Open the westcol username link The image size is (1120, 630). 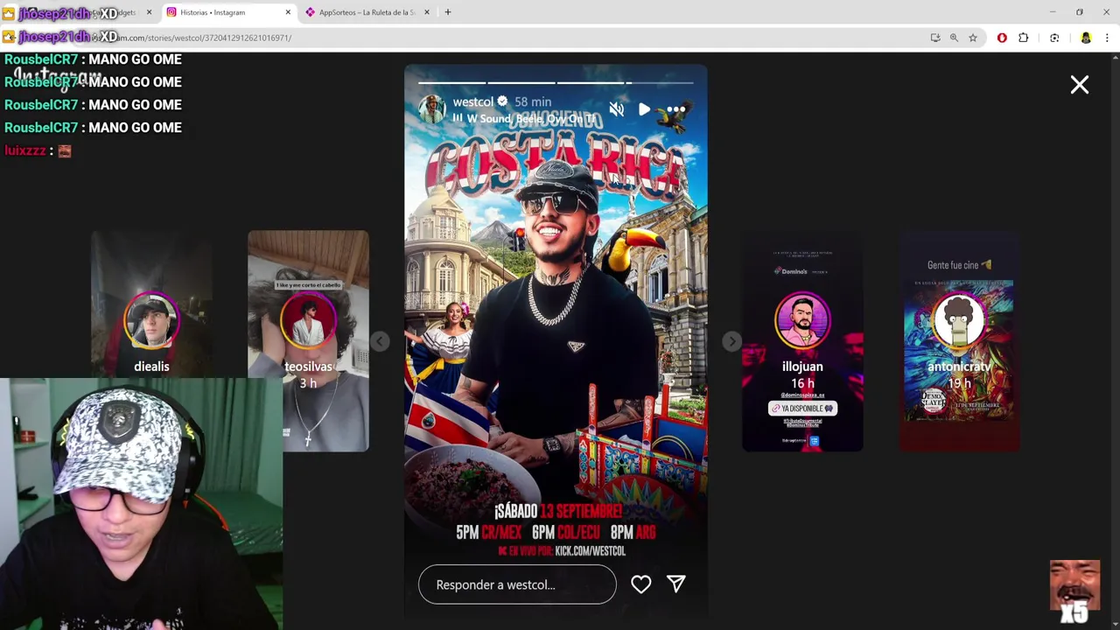pyautogui.click(x=473, y=101)
